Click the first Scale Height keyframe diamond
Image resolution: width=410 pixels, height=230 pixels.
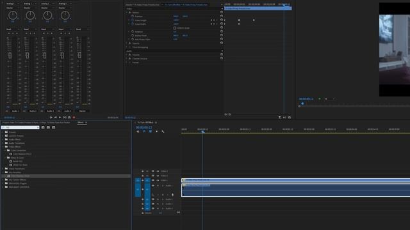(239, 20)
